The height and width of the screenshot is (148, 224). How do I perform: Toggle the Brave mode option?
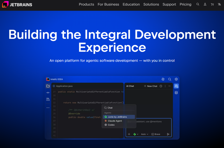[x=156, y=134]
